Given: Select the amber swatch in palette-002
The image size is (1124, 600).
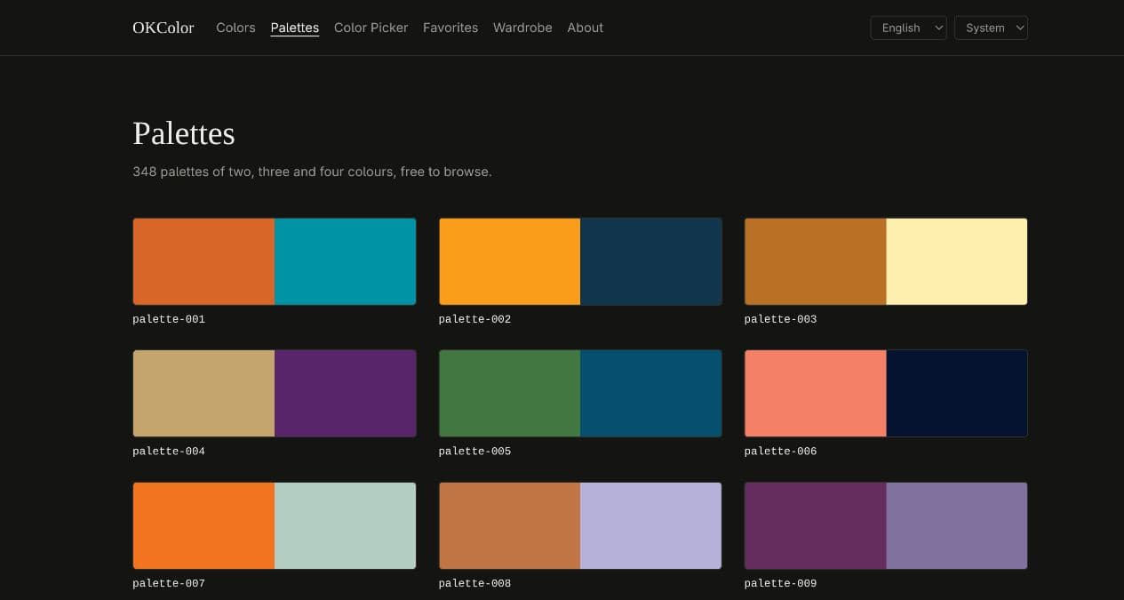Looking at the screenshot, I should (x=510, y=261).
